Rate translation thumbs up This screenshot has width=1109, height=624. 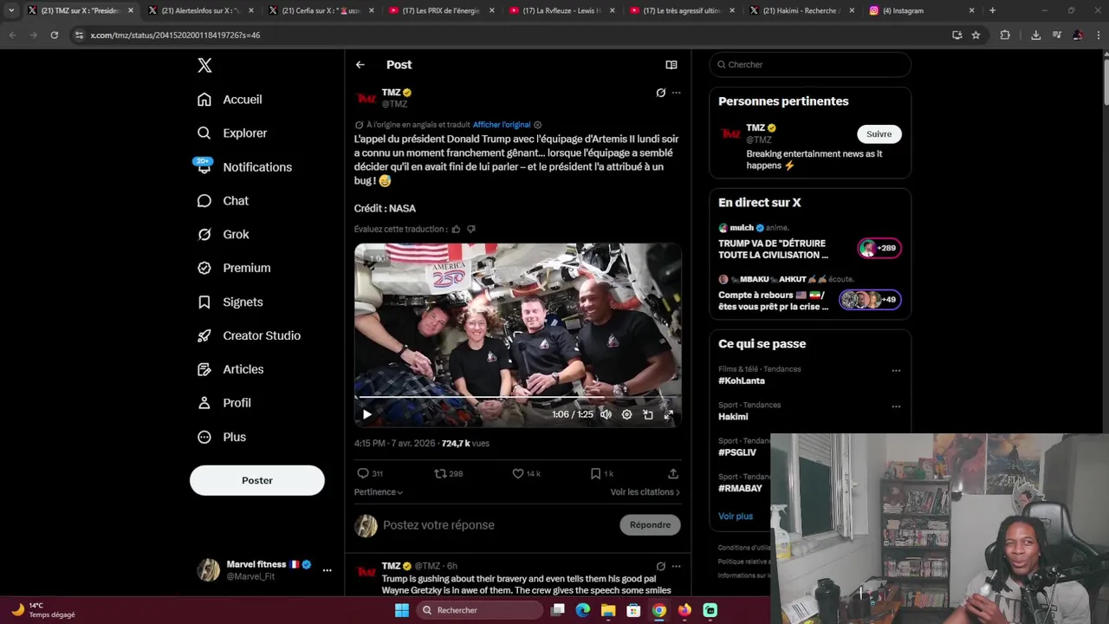point(456,230)
